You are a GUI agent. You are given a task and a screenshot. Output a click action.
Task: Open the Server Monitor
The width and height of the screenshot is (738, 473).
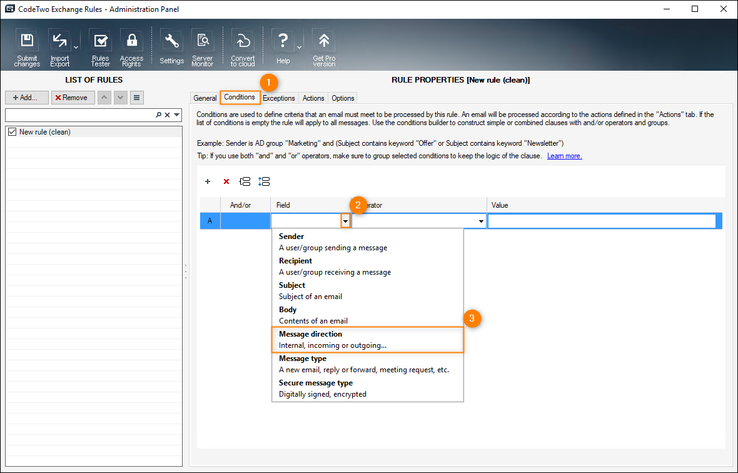[x=203, y=48]
